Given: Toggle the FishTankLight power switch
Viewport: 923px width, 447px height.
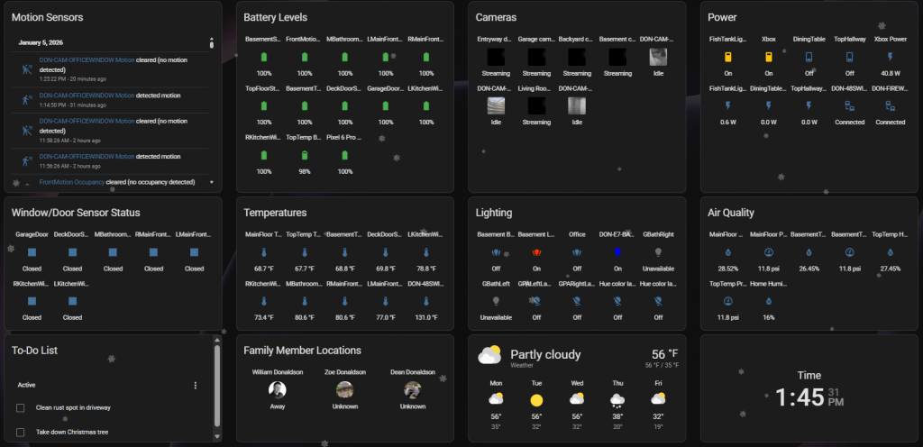Looking at the screenshot, I should point(727,57).
